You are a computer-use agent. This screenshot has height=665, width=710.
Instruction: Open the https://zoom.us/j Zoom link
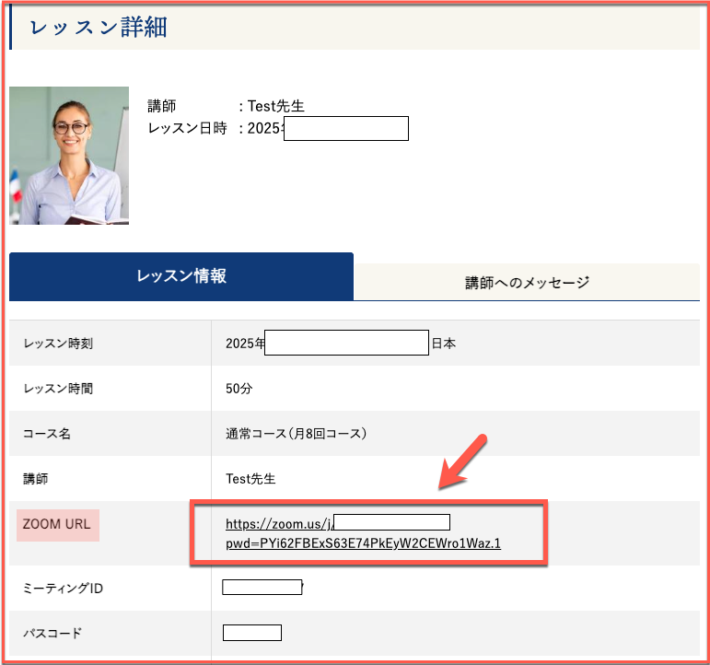(278, 524)
